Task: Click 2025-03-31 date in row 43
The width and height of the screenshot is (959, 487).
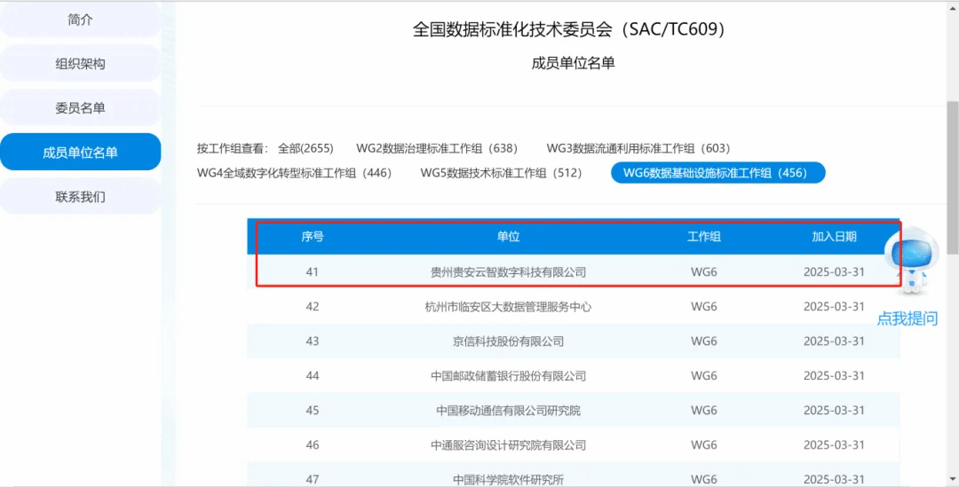Action: click(834, 341)
